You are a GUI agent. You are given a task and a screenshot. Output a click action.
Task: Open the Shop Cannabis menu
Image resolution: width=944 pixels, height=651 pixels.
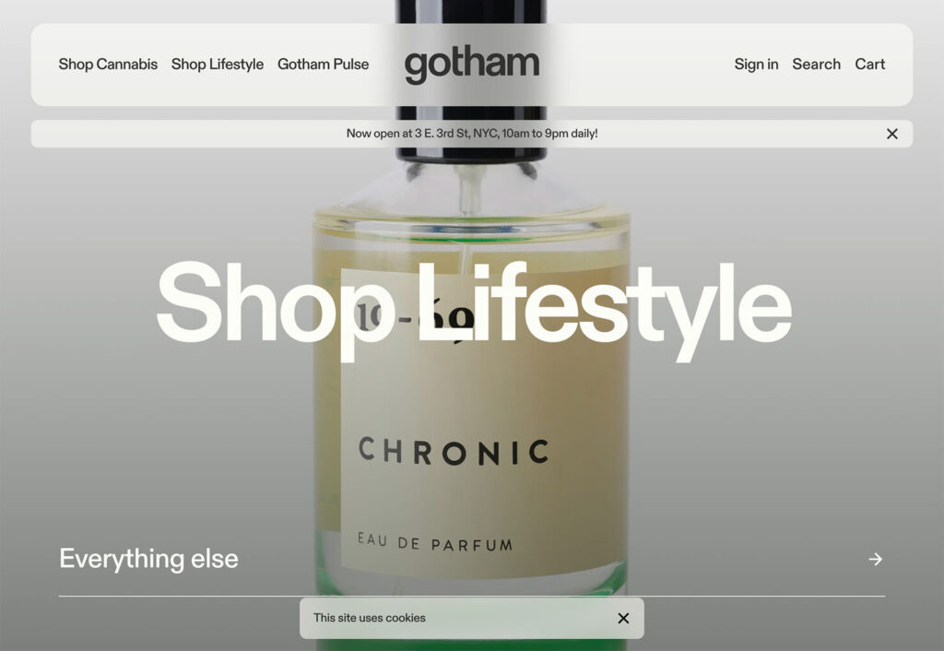pyautogui.click(x=108, y=64)
